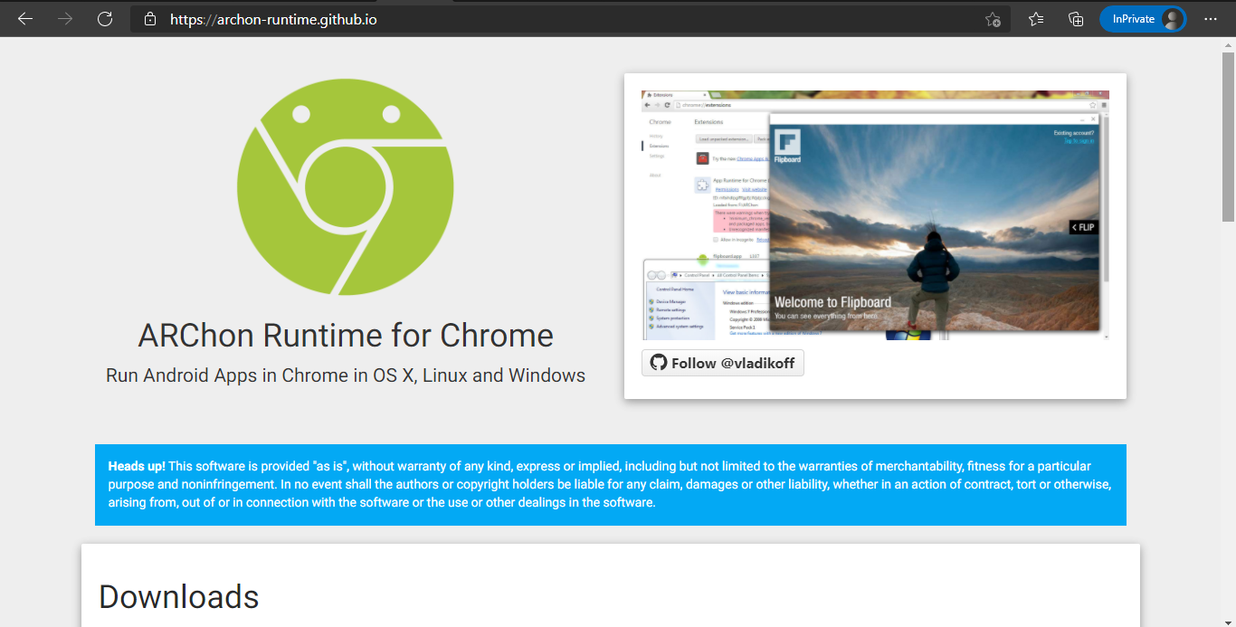The width and height of the screenshot is (1236, 627).
Task: Go back to the previous page
Action: [x=25, y=19]
